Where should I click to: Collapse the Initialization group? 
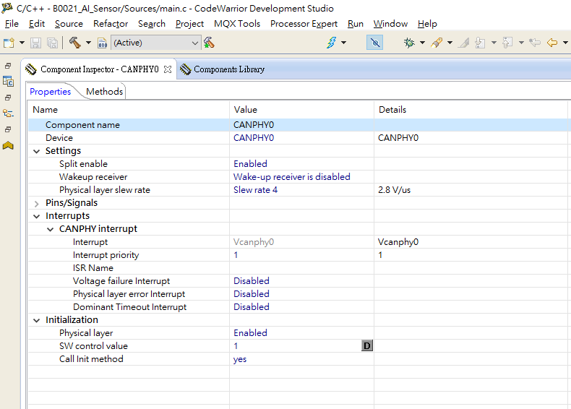(36, 321)
